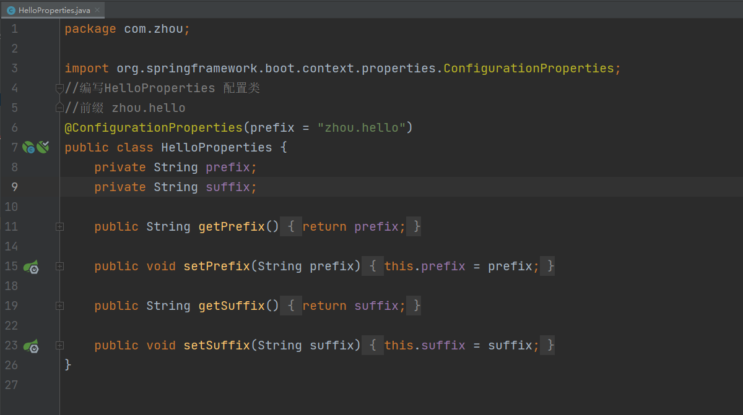Click the getPrefix method name

click(232, 227)
